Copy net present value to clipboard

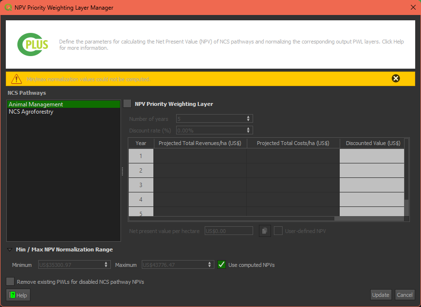265,231
